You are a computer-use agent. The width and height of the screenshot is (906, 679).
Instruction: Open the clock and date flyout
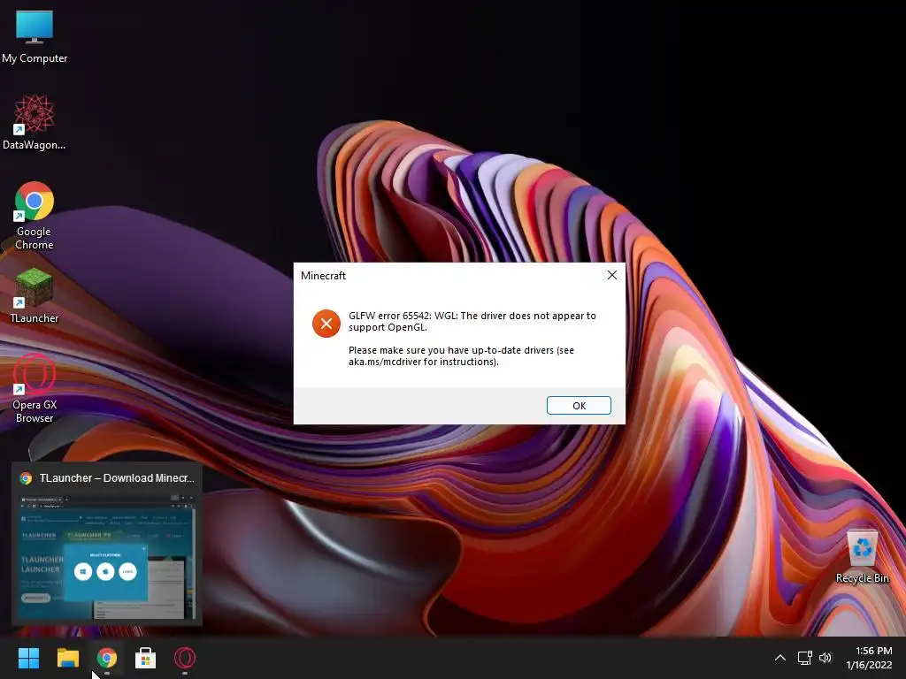[x=869, y=658]
